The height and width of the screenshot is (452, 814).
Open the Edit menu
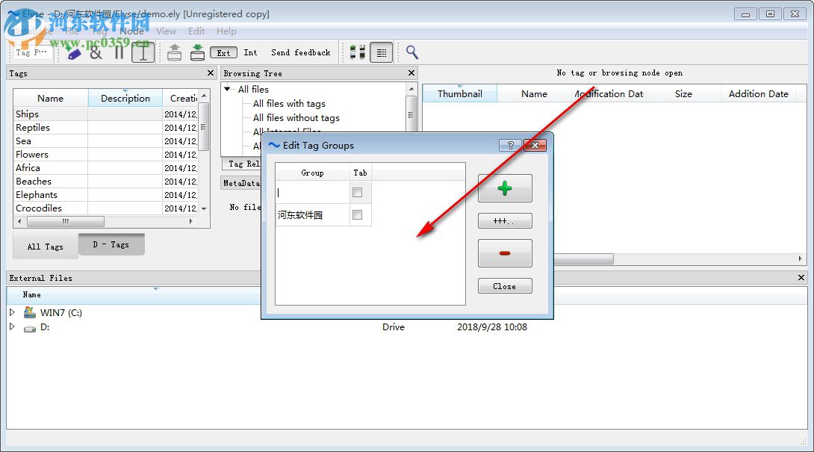coord(196,31)
